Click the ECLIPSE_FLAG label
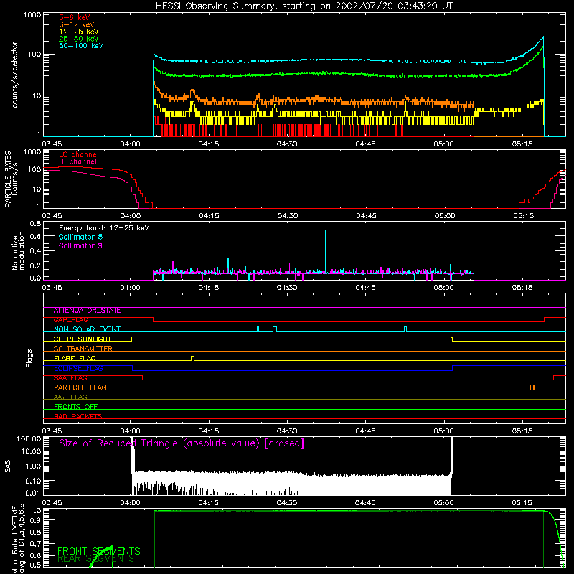 pyautogui.click(x=78, y=368)
